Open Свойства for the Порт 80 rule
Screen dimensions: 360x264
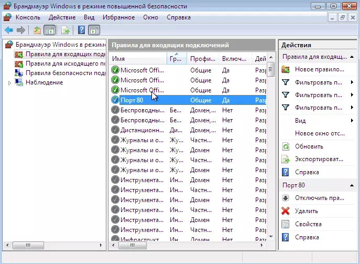[x=308, y=224]
